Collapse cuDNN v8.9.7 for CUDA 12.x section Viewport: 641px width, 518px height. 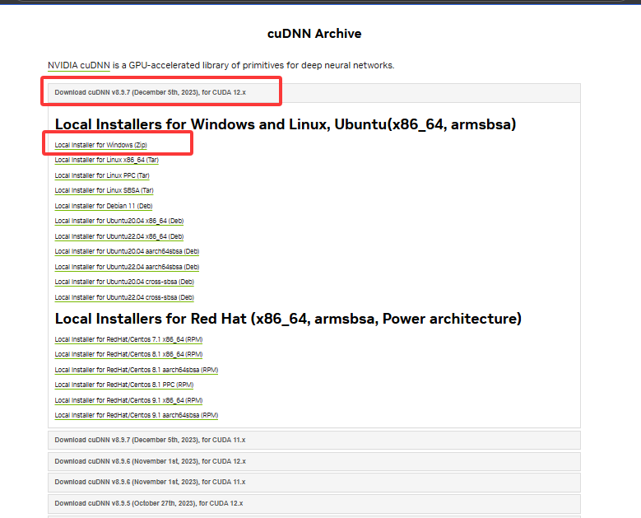tap(314, 93)
